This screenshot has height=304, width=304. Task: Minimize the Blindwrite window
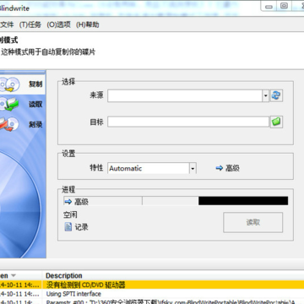pyautogui.click(x=269, y=6)
